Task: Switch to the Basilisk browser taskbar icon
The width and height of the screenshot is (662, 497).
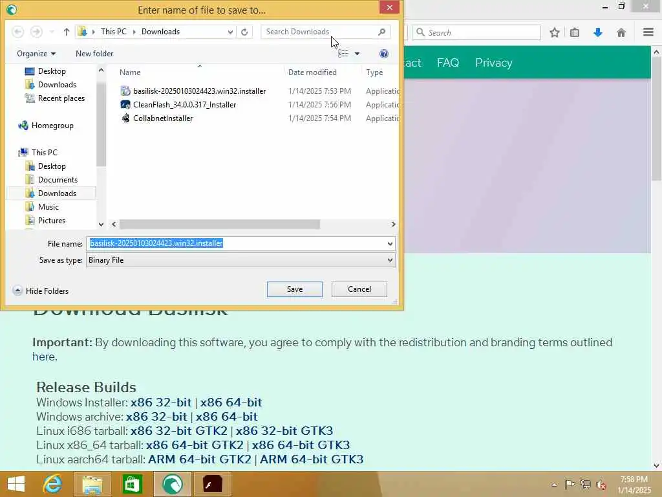Action: click(x=172, y=484)
